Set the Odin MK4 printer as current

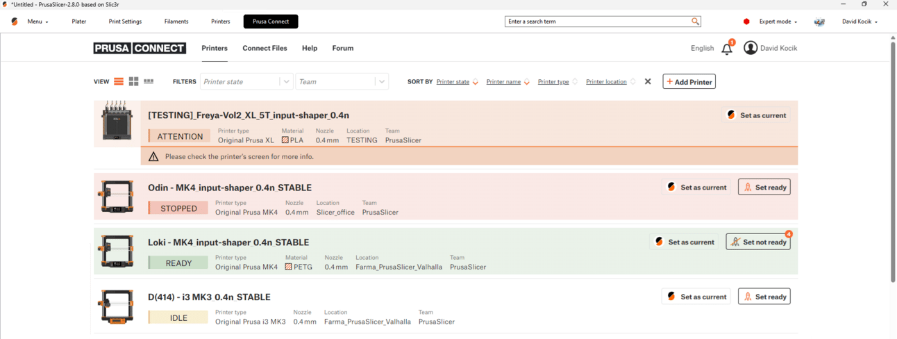(696, 187)
